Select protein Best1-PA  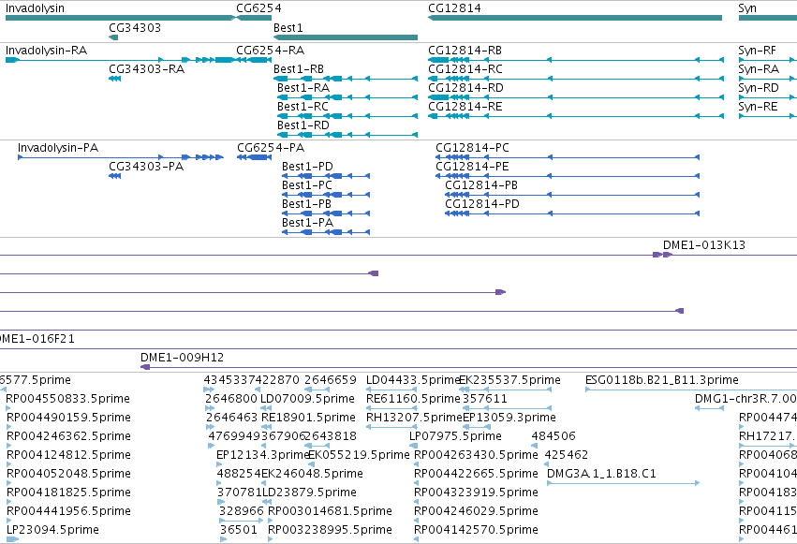click(326, 232)
